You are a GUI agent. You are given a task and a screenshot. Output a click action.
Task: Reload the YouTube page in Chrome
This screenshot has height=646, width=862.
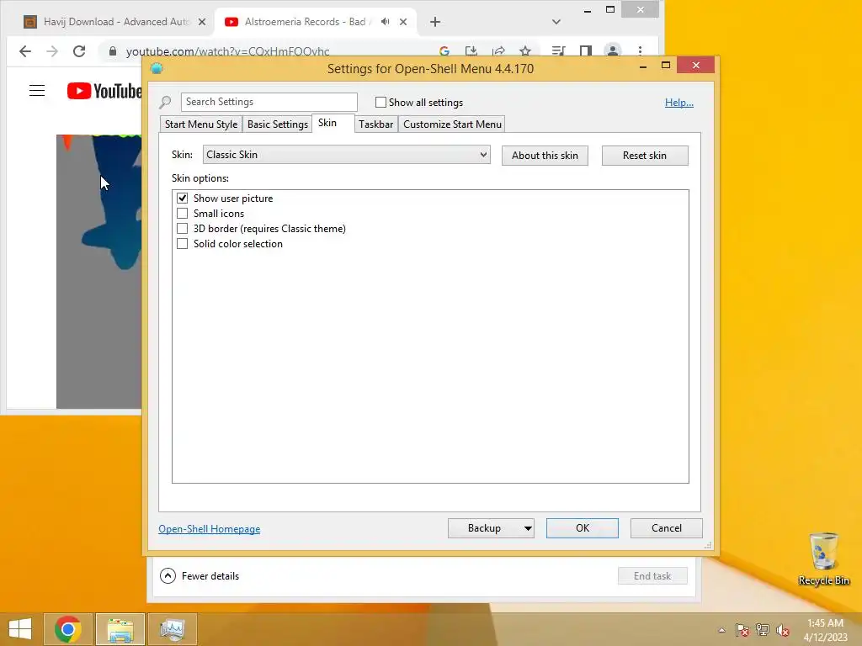(x=79, y=51)
